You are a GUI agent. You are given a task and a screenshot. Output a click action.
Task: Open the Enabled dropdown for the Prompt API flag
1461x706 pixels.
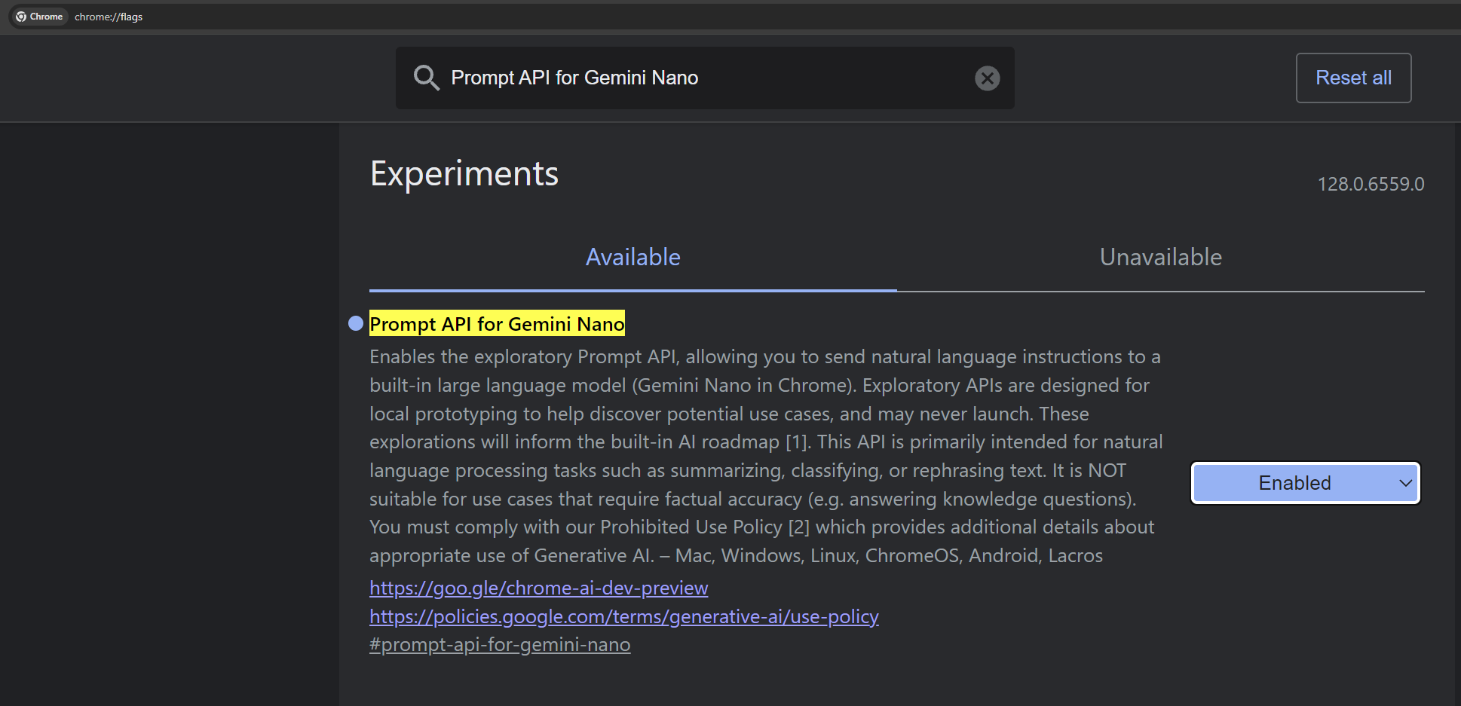[1305, 483]
